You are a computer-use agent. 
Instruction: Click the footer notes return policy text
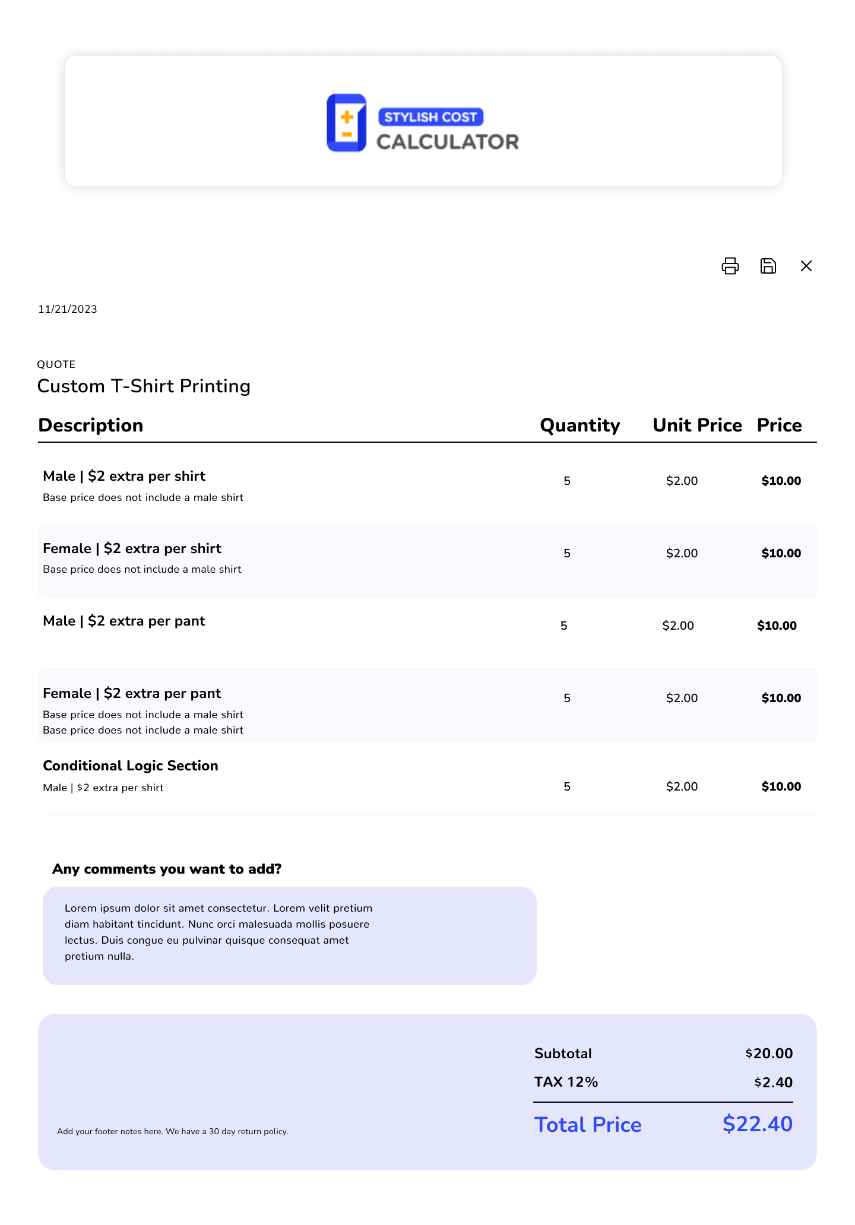[173, 1132]
